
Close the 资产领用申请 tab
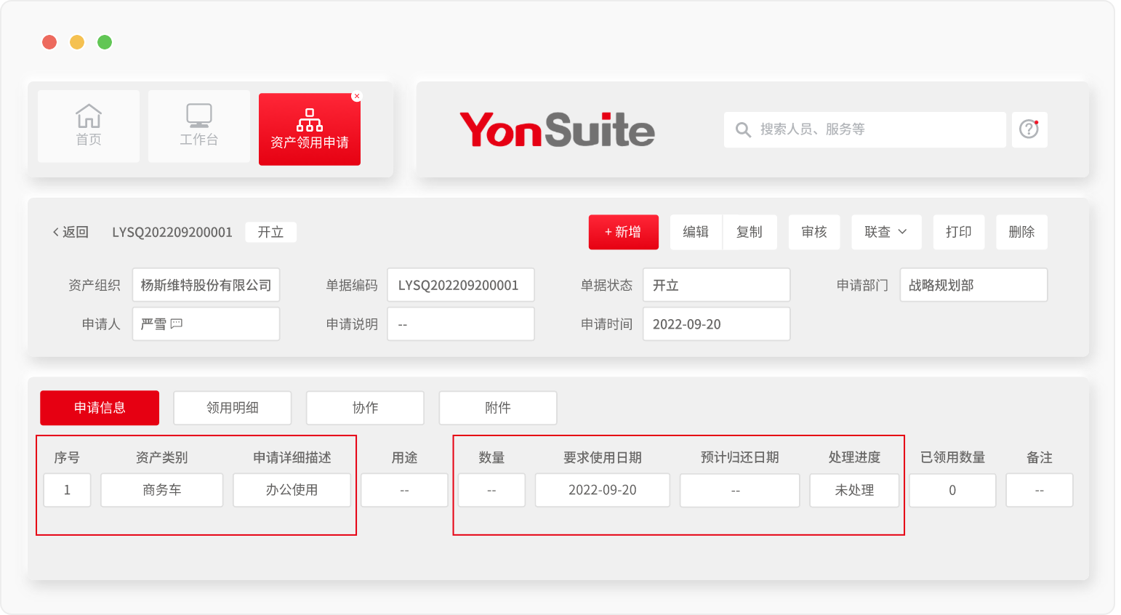click(x=356, y=96)
